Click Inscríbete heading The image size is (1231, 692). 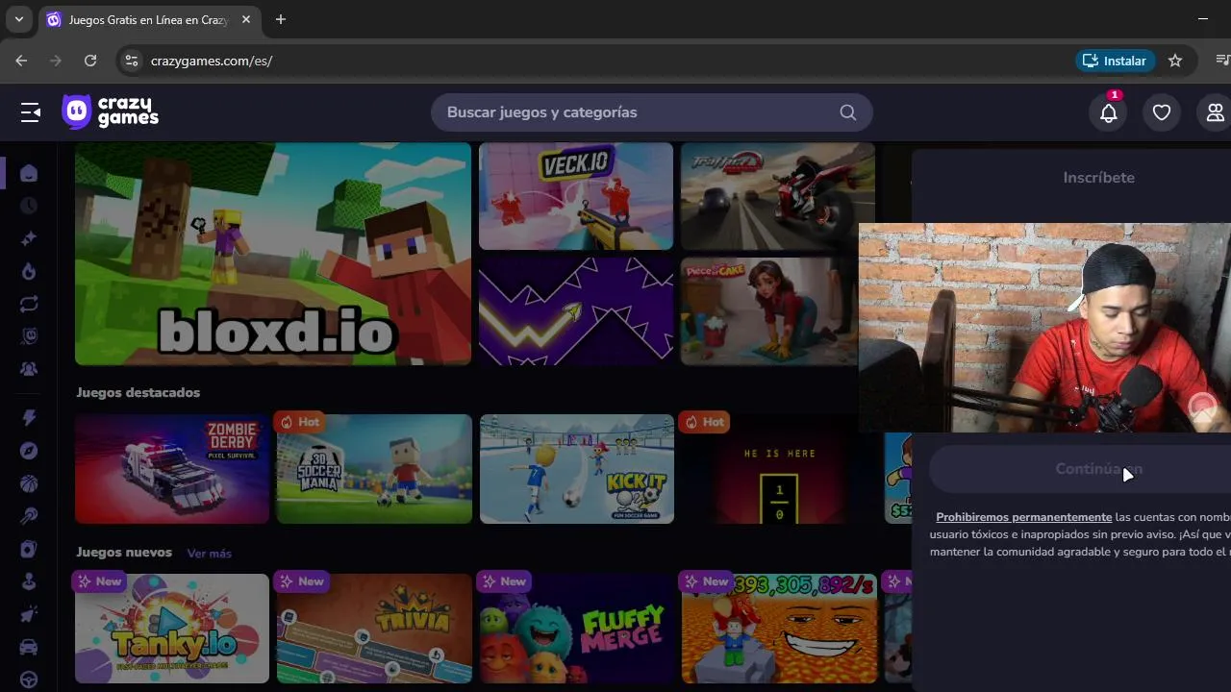pyautogui.click(x=1098, y=178)
